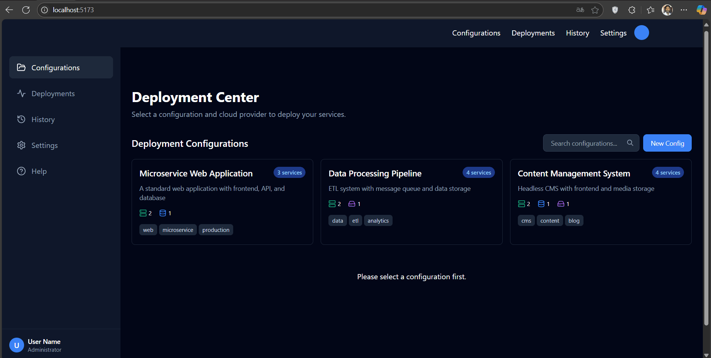The width and height of the screenshot is (711, 358).
Task: Go to Settings in the sidebar
Action: (44, 145)
